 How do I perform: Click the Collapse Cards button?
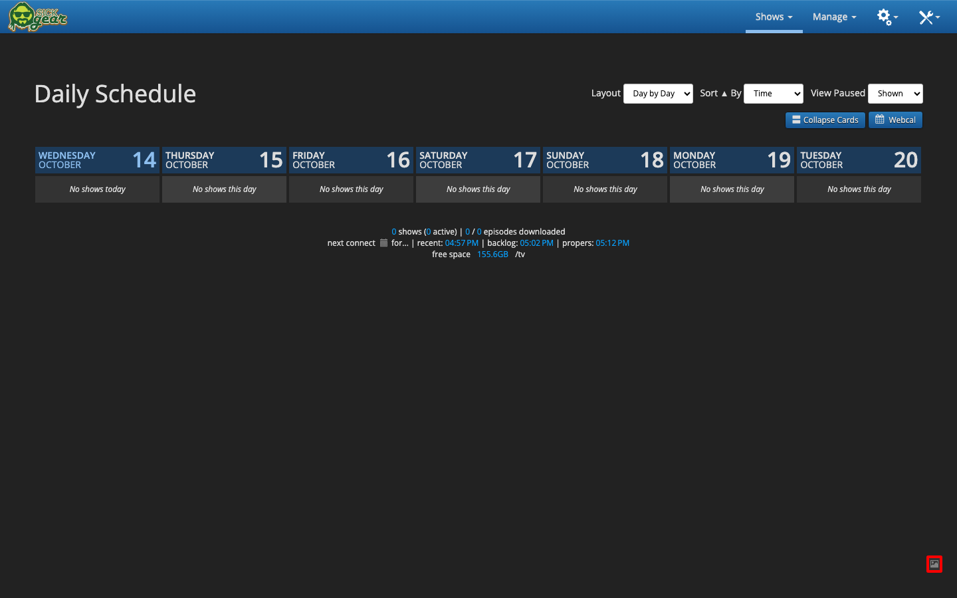(825, 120)
